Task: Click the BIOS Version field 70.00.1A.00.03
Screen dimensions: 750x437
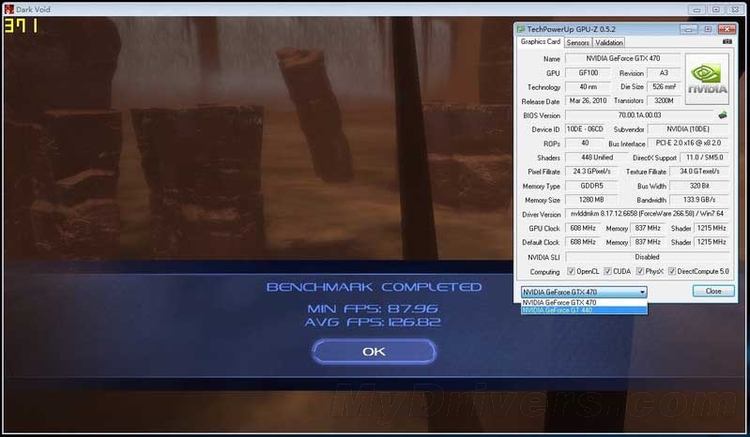Action: (639, 115)
